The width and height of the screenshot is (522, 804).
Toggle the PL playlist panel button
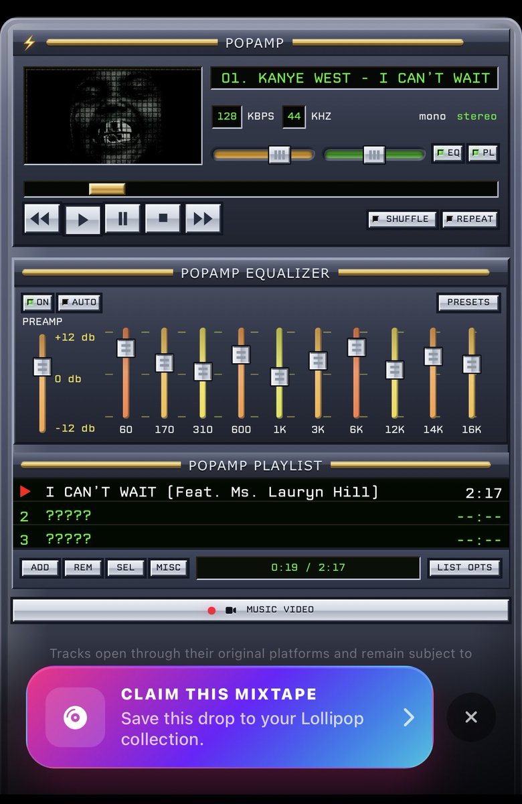pyautogui.click(x=483, y=153)
